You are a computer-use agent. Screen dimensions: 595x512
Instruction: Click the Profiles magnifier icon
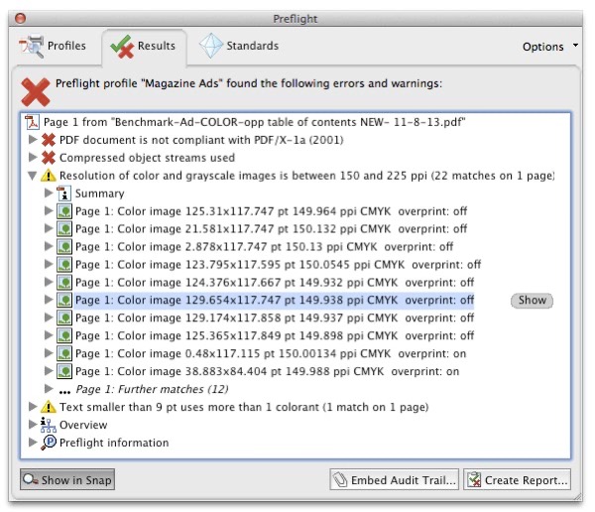pos(31,46)
